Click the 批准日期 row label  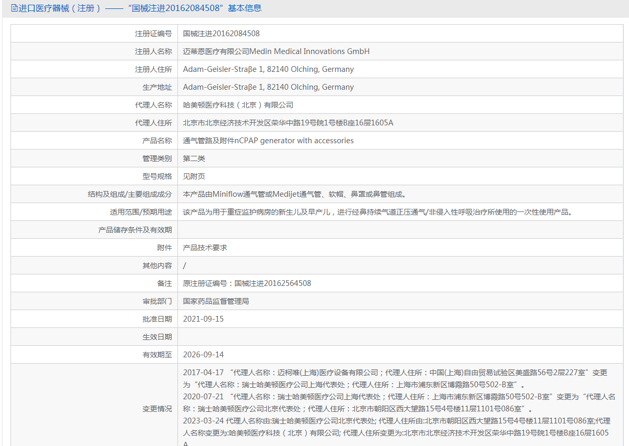[157, 319]
